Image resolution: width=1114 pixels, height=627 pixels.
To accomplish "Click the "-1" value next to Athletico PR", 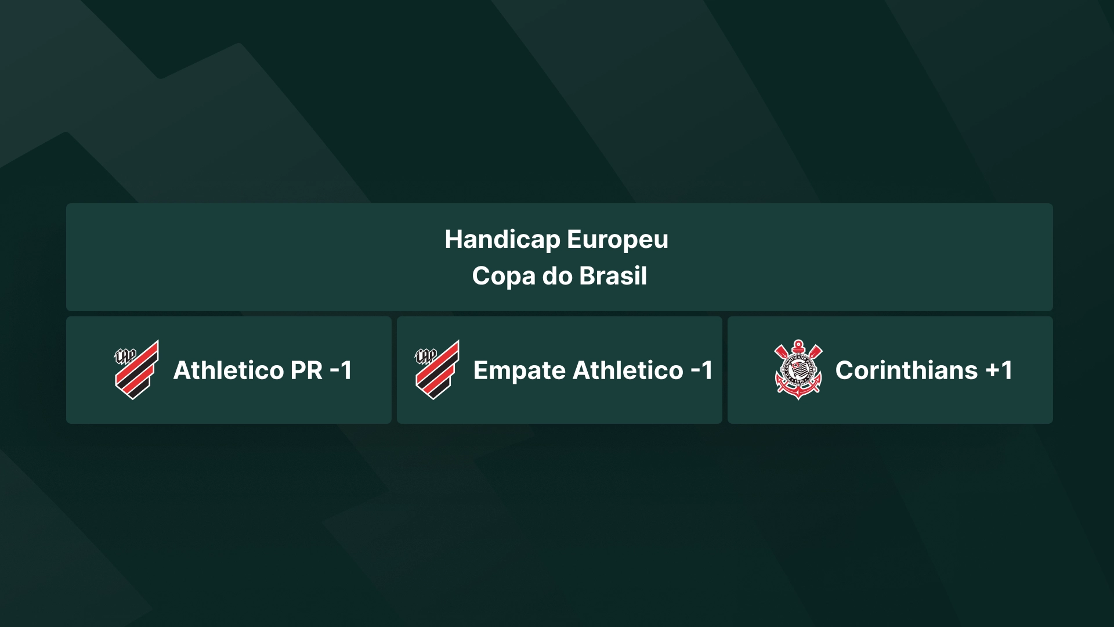I will 341,370.
